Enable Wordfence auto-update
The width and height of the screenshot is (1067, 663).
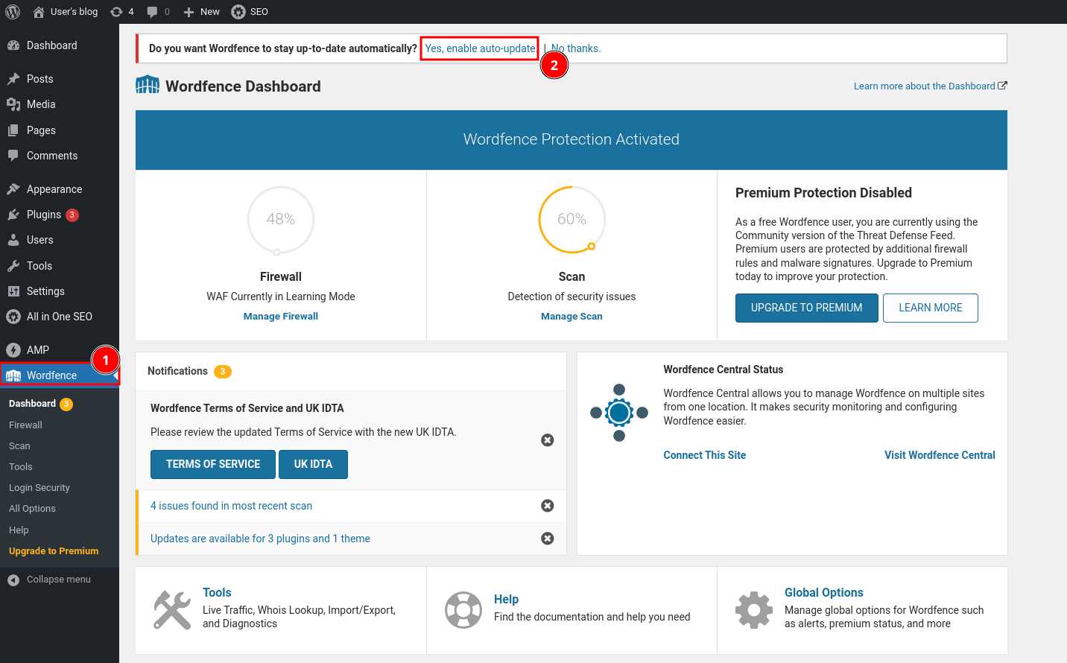pos(480,48)
